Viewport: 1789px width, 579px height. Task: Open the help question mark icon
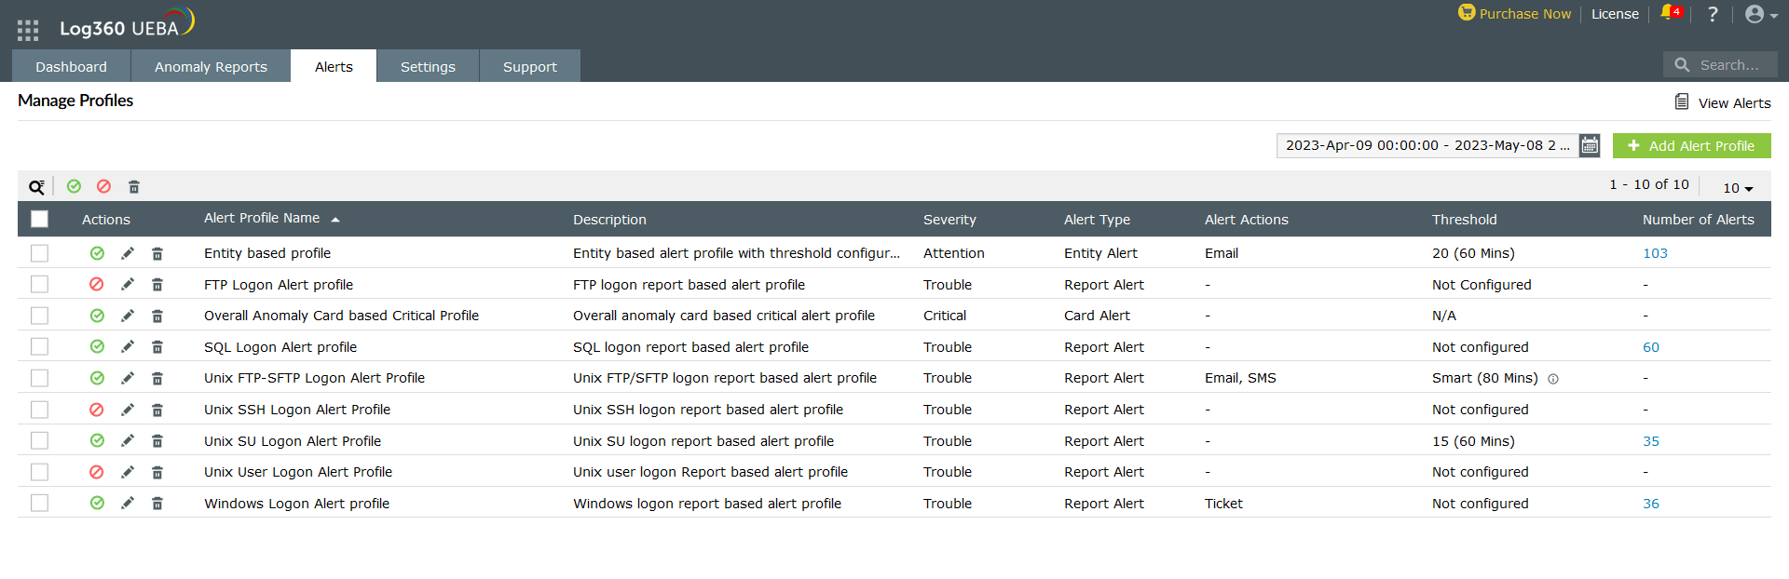pos(1713,14)
